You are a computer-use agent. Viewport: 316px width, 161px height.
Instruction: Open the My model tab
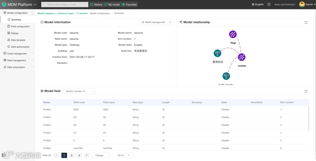pyautogui.click(x=112, y=4)
